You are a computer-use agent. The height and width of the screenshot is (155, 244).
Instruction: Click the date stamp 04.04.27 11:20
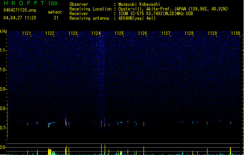[20, 18]
